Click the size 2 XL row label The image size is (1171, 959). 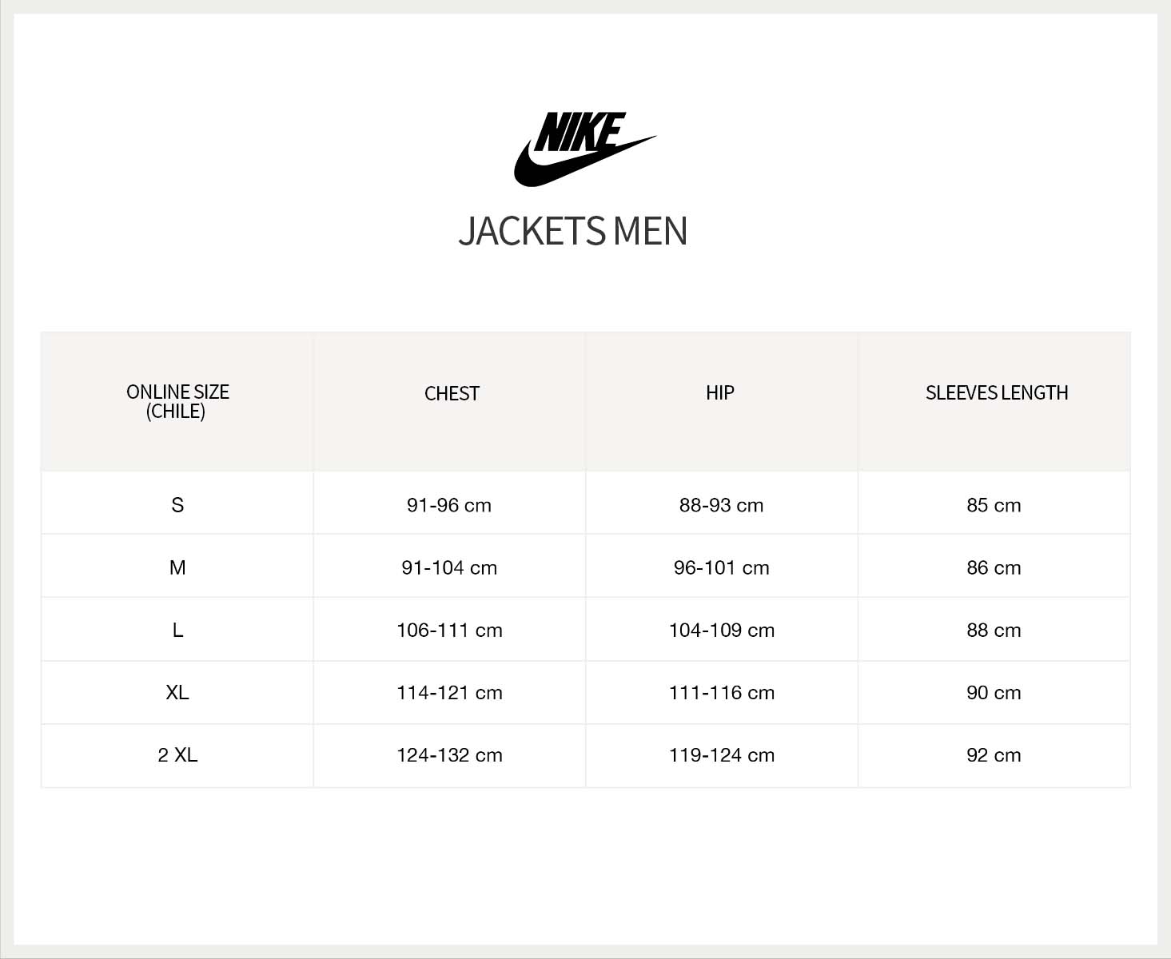[177, 754]
